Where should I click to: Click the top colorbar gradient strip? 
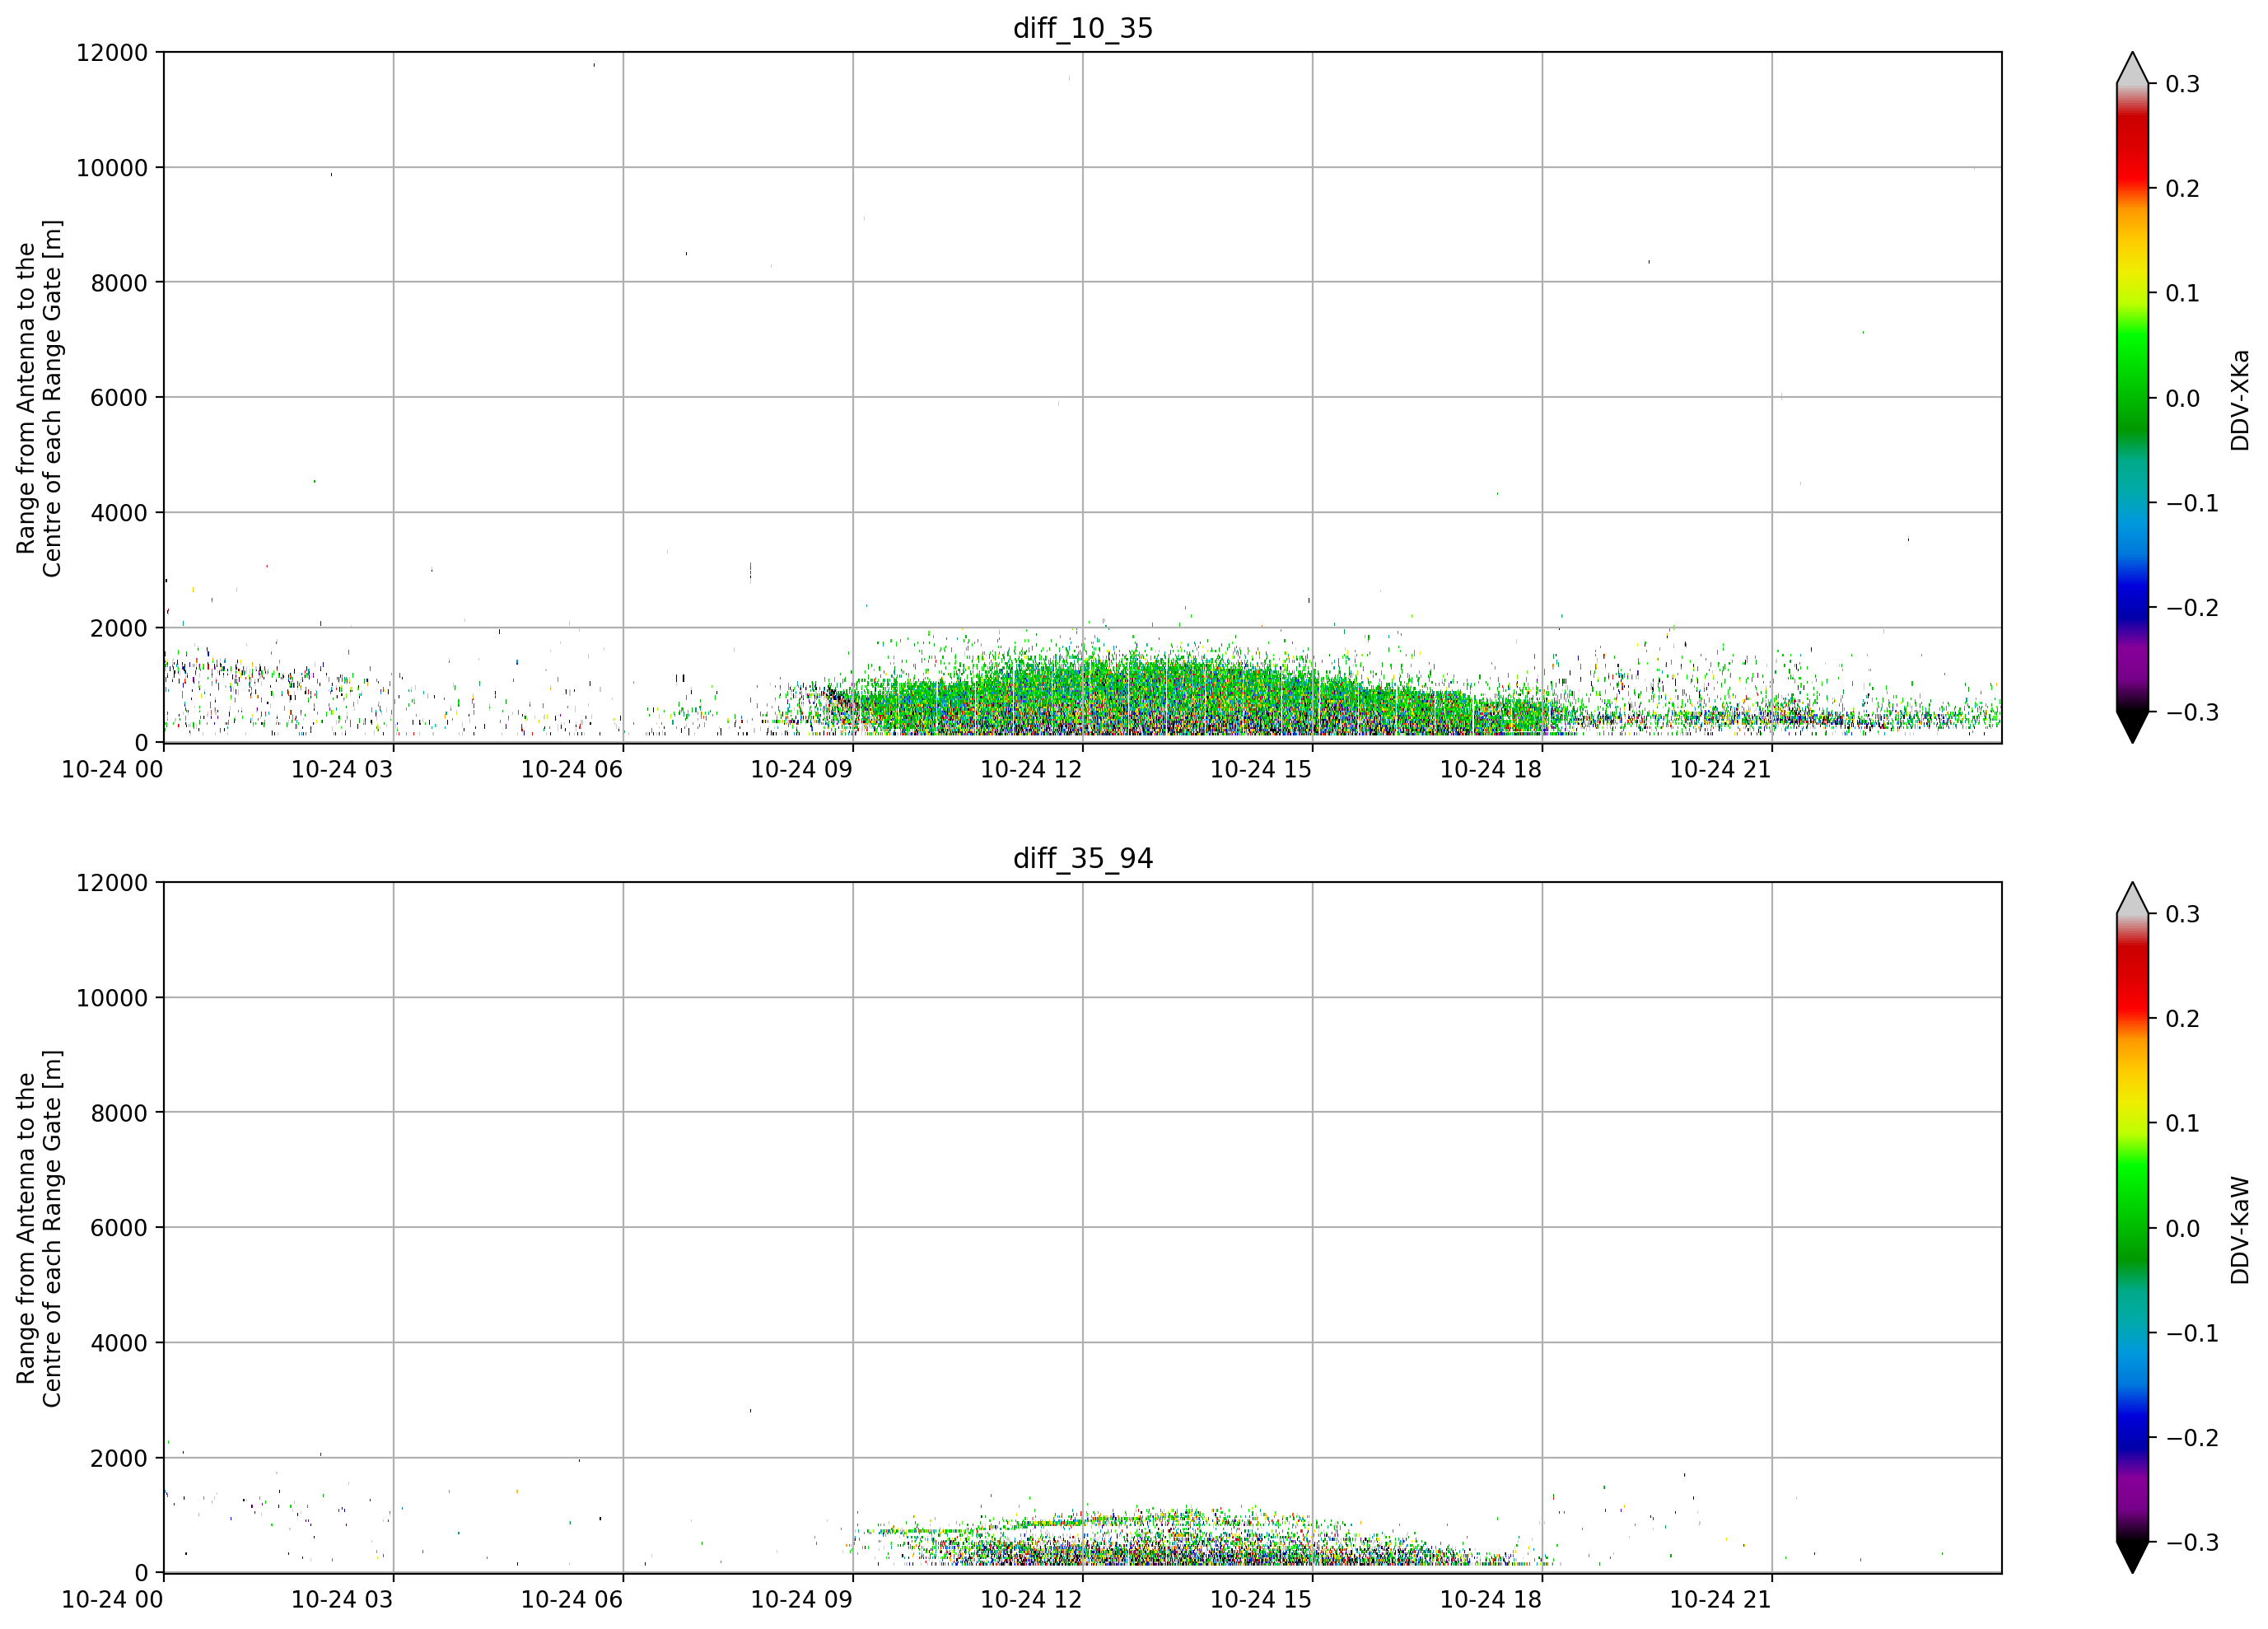click(x=2132, y=398)
